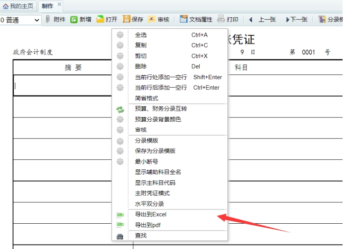Screen dimensions: 343x249
Task: Open 文档属性 document properties
Action: 184,20
